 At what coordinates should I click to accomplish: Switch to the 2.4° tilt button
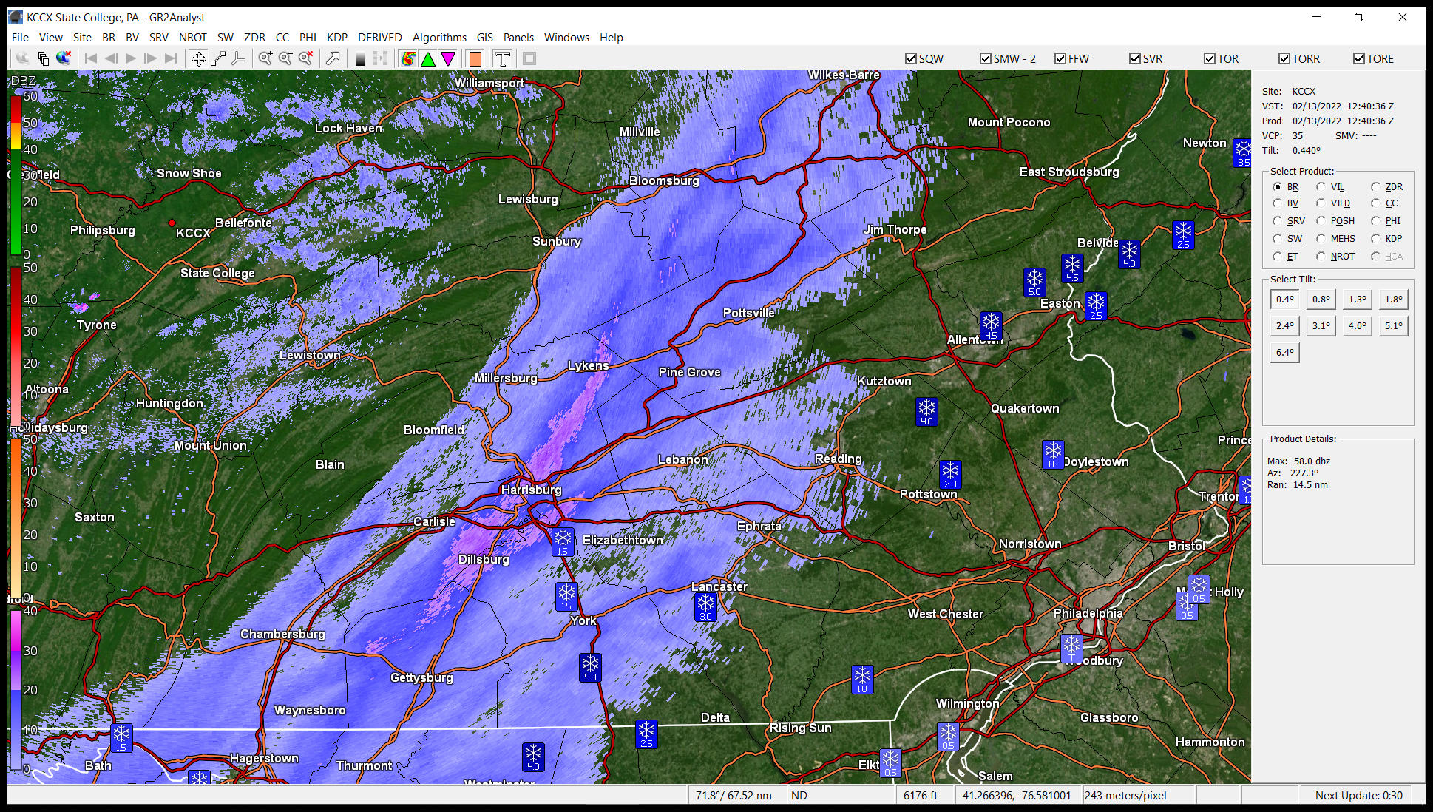1285,325
